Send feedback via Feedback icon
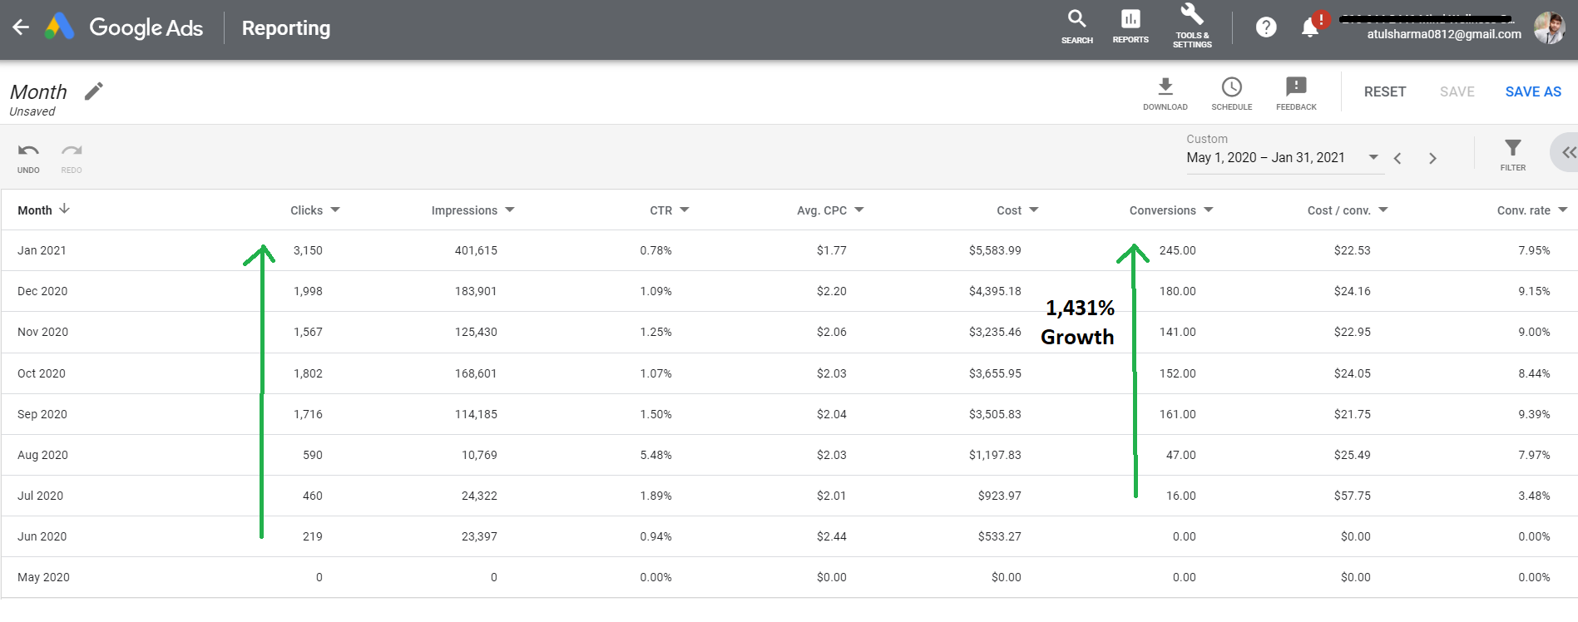The height and width of the screenshot is (622, 1578). 1296,93
